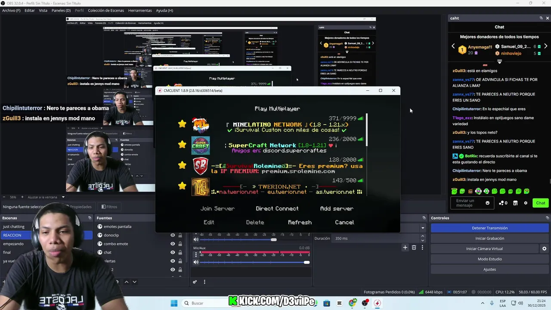
Task: Show previous top donors arrow
Action: 453,46
